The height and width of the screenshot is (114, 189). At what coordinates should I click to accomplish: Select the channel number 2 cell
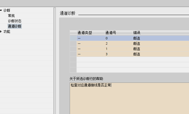coord(107,43)
